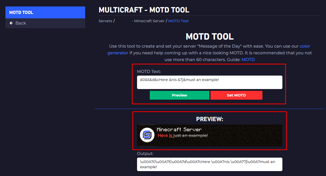Open the MOTD guide link
Image resolution: width=326 pixels, height=176 pixels.
tap(248, 59)
